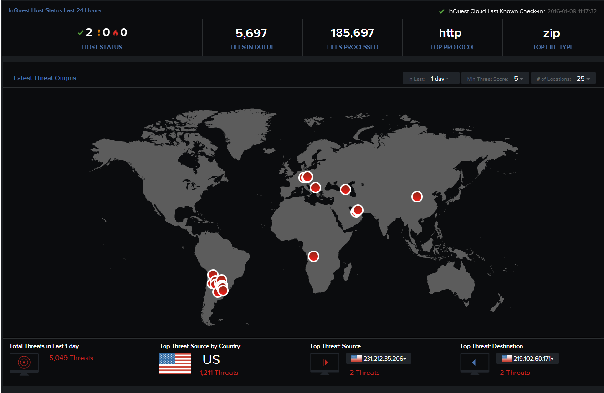Expand source IP 231.212.35.206 dropdown
Image resolution: width=604 pixels, height=393 pixels.
pos(379,359)
